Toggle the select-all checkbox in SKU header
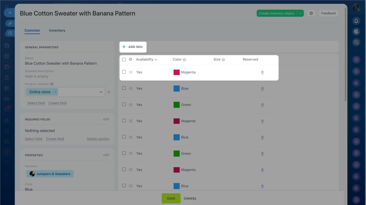Screen dimensions: 366x205 pyautogui.click(x=124, y=60)
